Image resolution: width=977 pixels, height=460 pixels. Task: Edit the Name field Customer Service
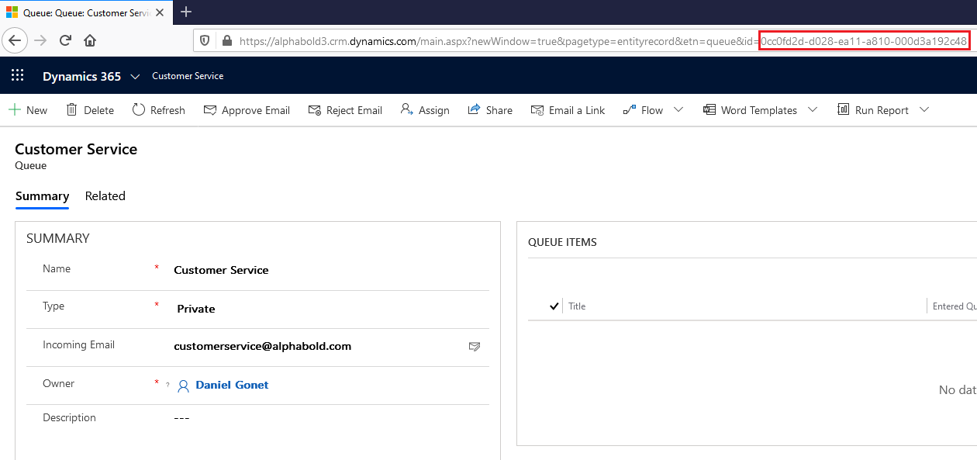click(x=221, y=270)
